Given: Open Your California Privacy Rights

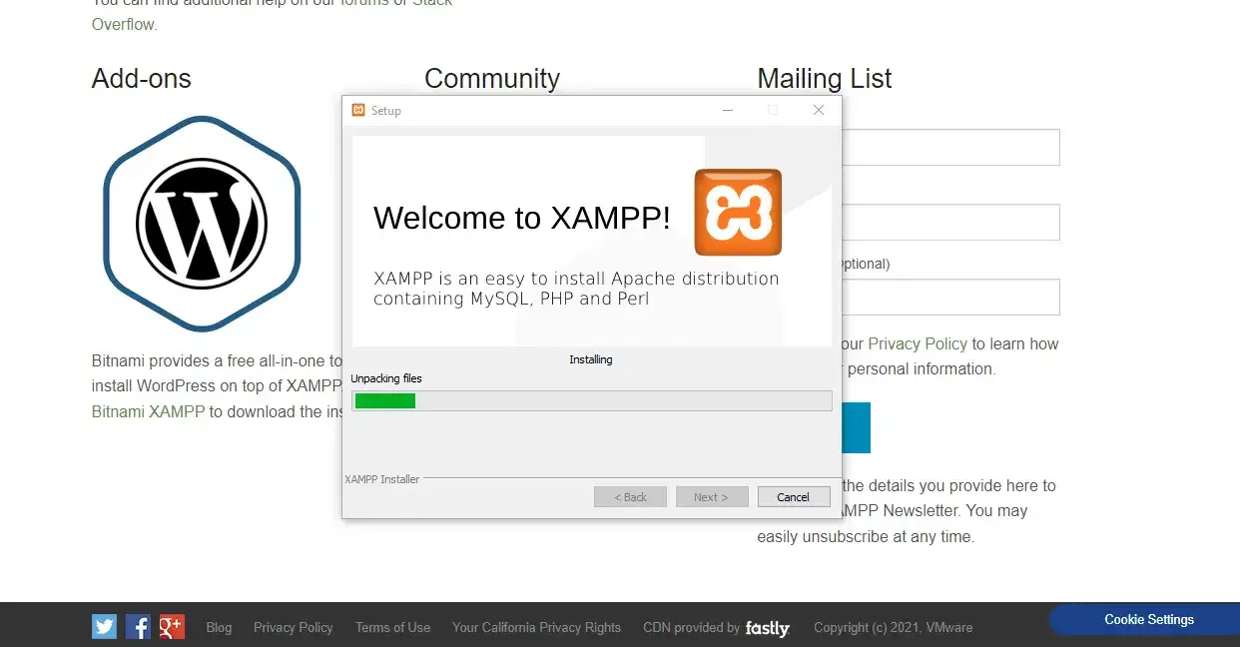Looking at the screenshot, I should tap(536, 628).
